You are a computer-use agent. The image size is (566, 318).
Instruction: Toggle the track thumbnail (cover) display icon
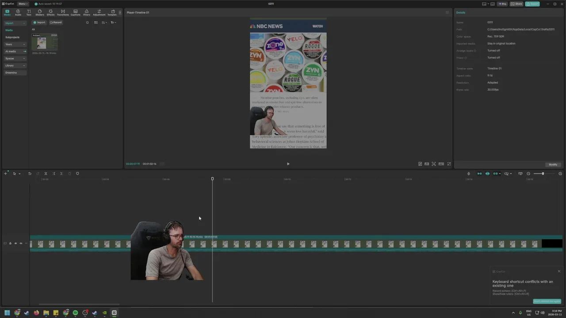520,174
